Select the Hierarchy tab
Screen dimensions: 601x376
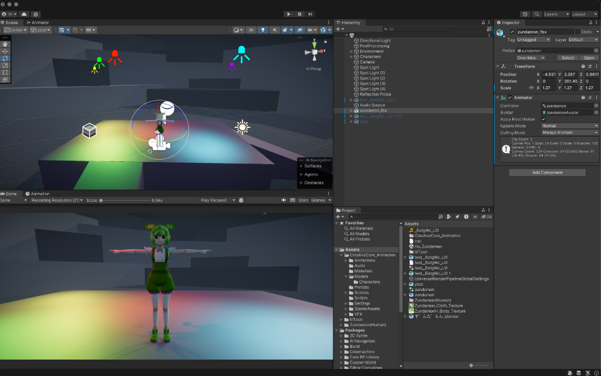tap(348, 23)
